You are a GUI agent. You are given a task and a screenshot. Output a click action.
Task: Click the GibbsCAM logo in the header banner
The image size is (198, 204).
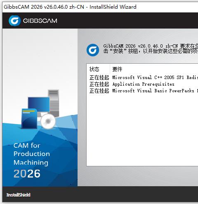[x=33, y=21]
